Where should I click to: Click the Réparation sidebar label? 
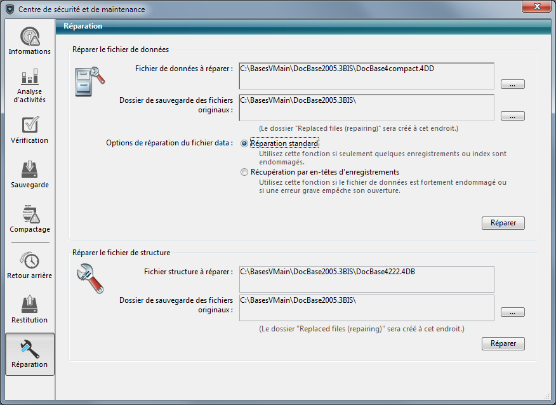(x=30, y=364)
